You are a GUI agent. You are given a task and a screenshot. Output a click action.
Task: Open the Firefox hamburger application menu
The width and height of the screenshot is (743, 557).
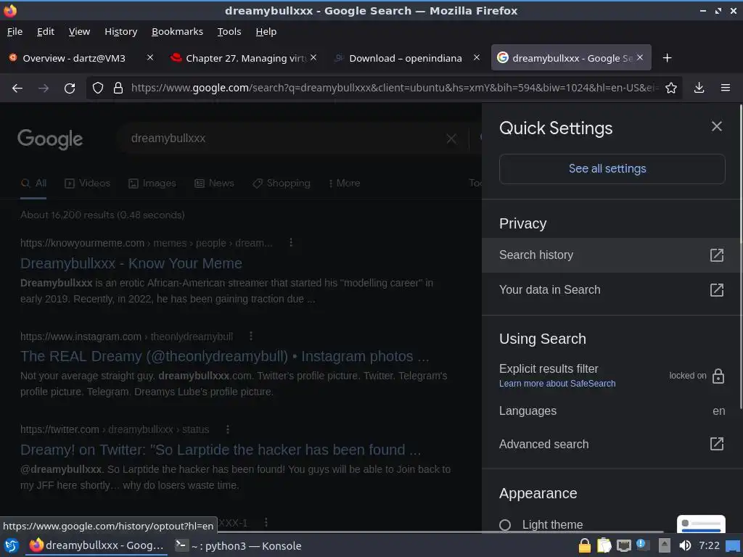tap(725, 88)
